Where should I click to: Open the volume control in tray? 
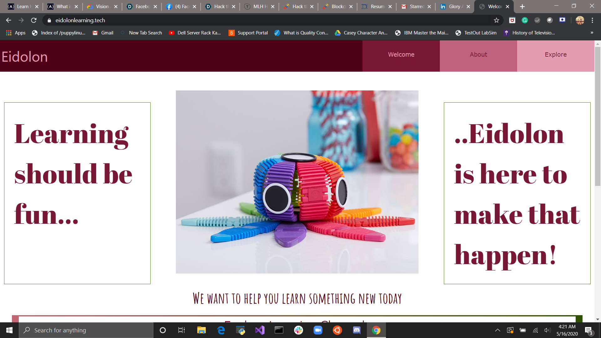tap(547, 330)
